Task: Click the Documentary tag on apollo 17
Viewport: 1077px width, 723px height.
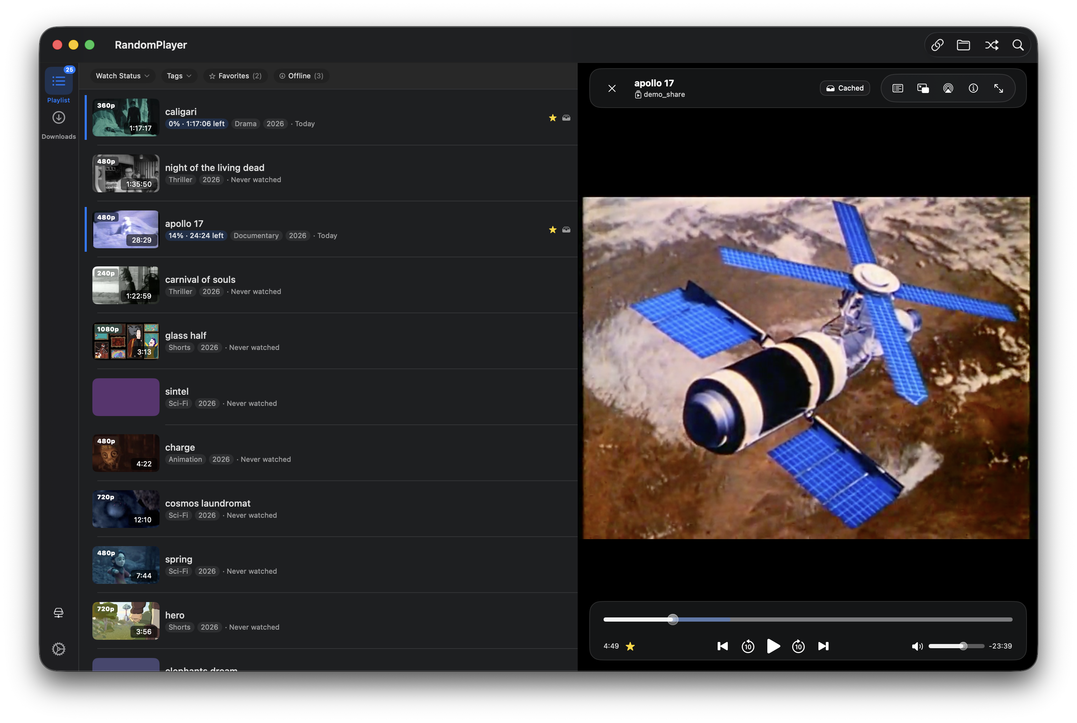Action: click(256, 236)
